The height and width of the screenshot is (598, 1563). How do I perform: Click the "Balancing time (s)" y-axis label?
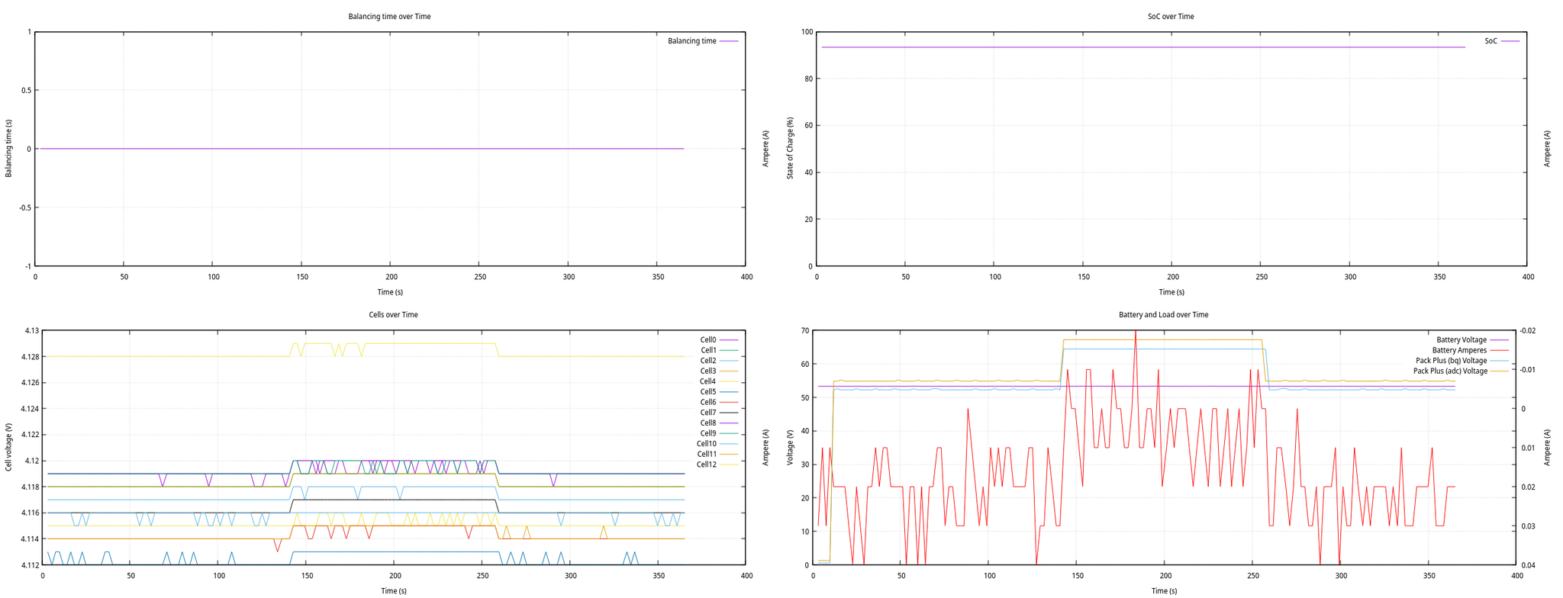[8, 149]
